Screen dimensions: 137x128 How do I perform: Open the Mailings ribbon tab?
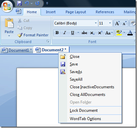tap(130, 12)
